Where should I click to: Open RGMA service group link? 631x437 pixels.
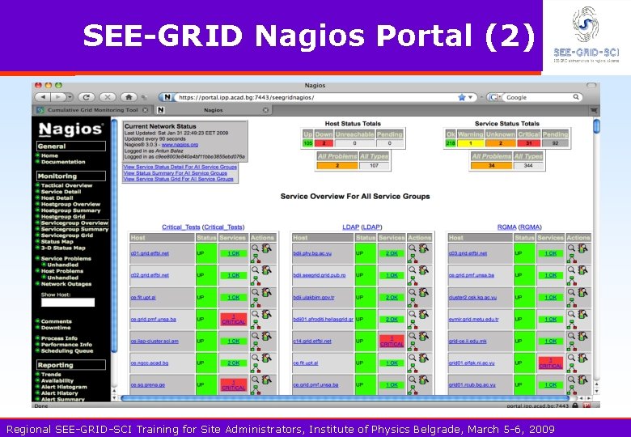tap(506, 227)
